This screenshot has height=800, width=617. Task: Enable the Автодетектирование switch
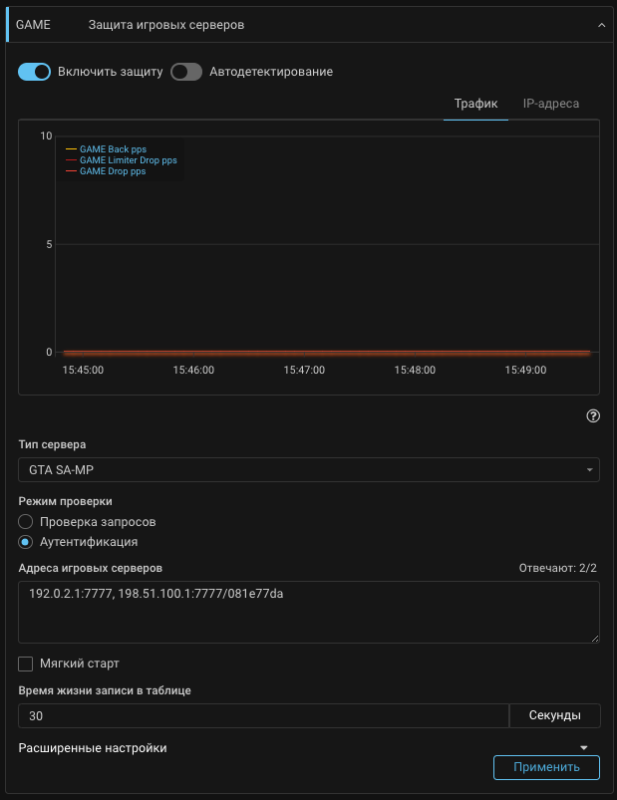186,72
